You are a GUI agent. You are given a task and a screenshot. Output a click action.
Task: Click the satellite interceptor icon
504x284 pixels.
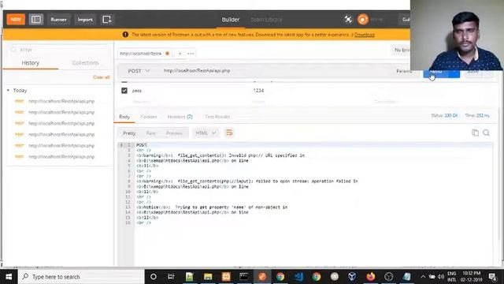click(x=348, y=19)
